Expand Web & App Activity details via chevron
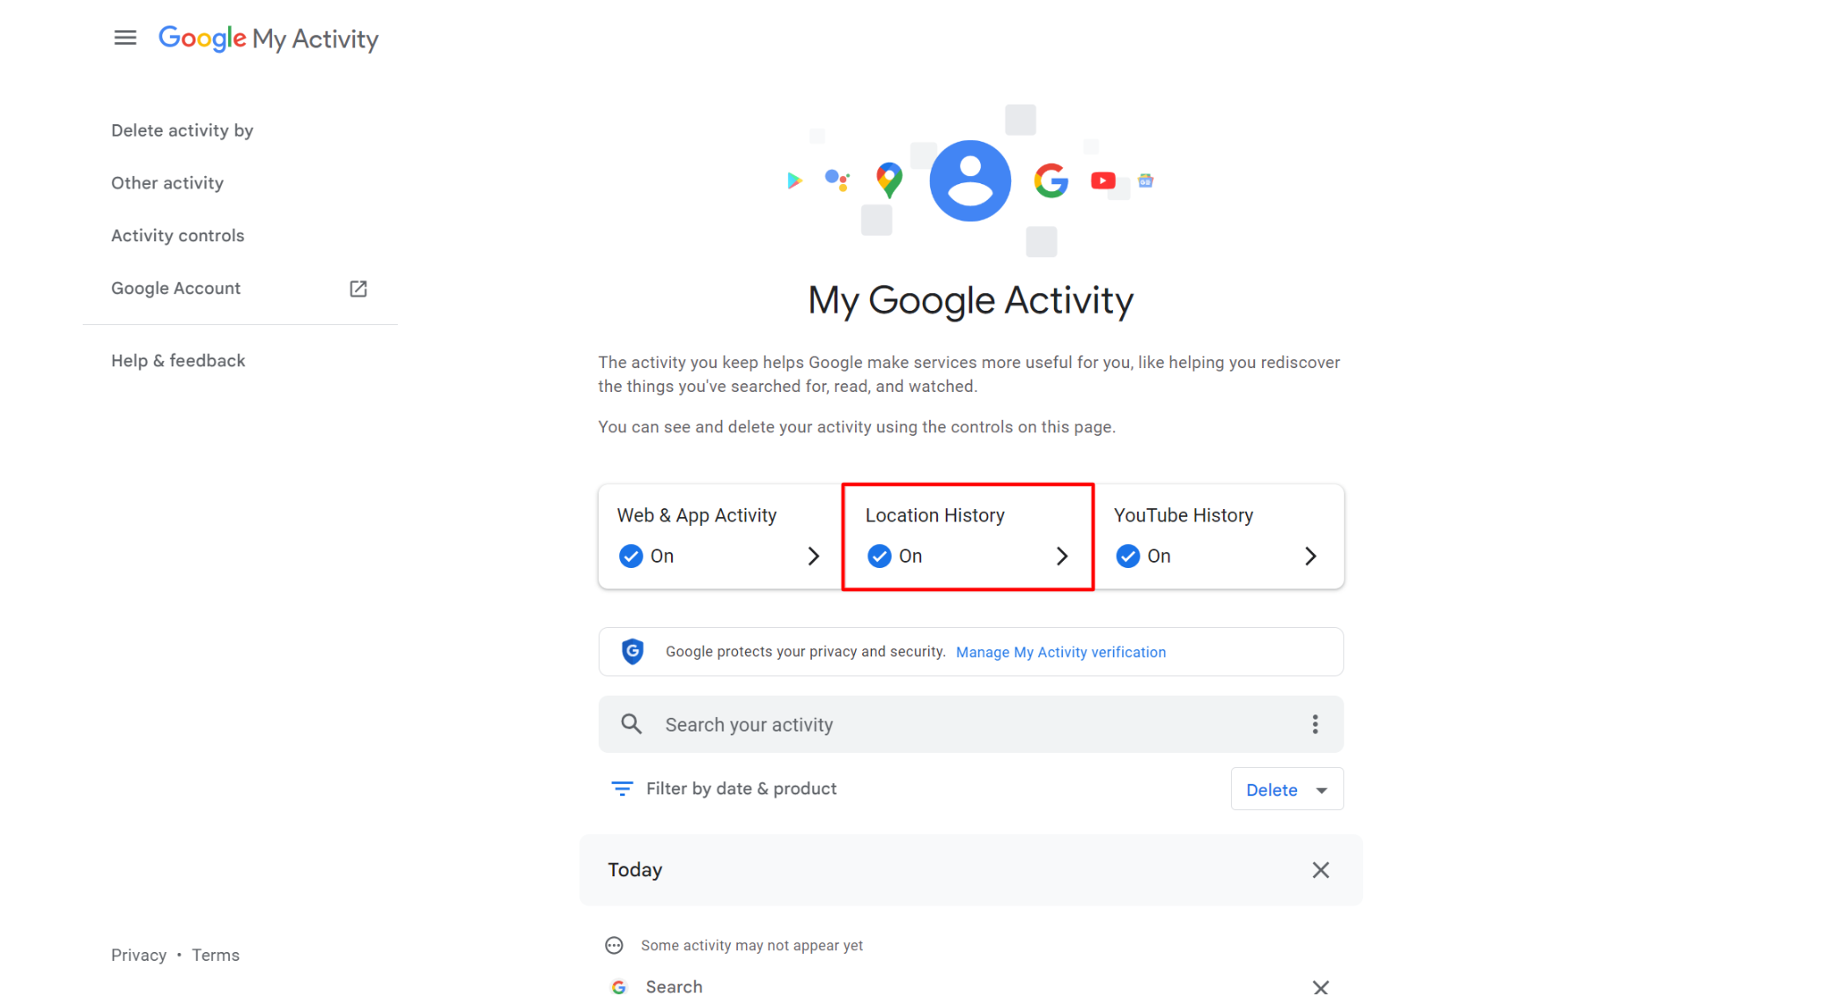 tap(813, 556)
